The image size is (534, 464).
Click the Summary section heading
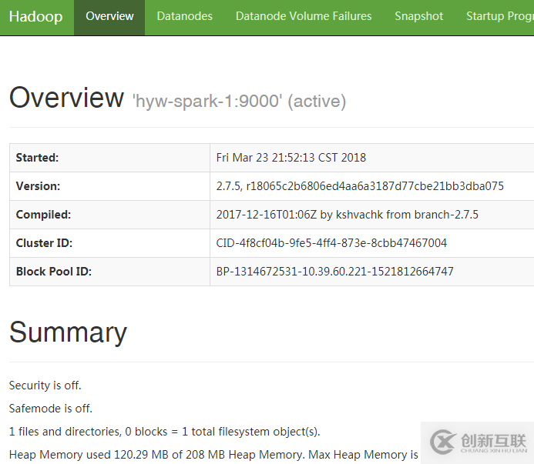[x=68, y=332]
